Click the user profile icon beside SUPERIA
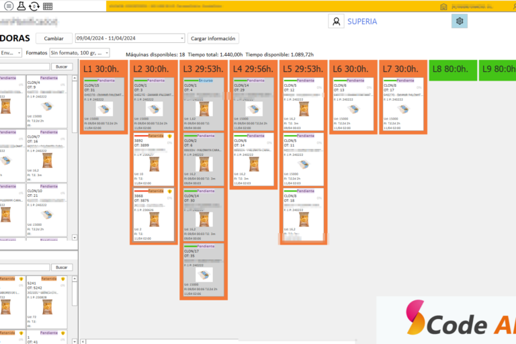 335,21
